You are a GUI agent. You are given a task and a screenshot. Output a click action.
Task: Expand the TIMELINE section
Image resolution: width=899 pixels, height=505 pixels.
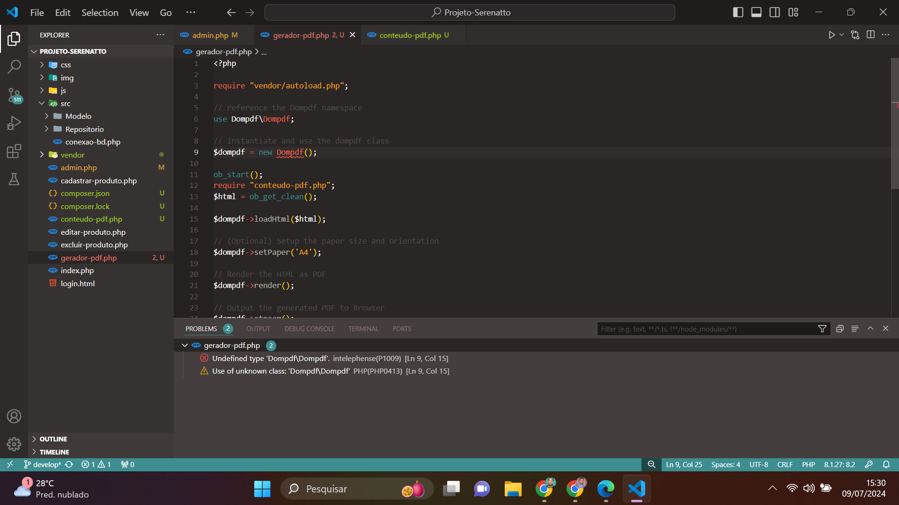101,452
